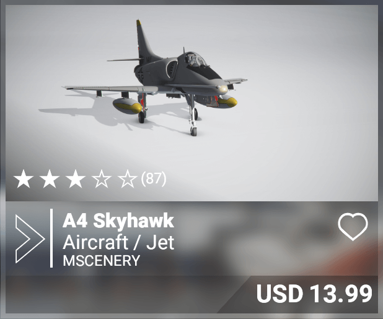Click the USD 13.99 price
The width and height of the screenshot is (383, 319).
(314, 294)
